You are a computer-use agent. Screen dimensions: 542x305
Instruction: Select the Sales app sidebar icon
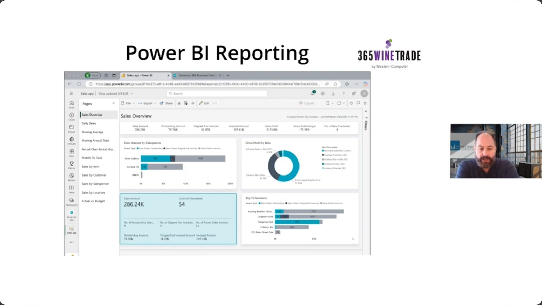[72, 230]
